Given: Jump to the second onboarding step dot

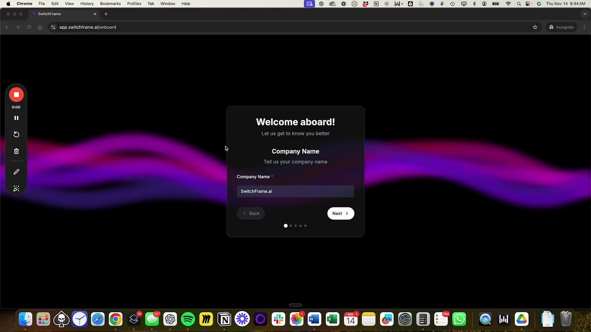Looking at the screenshot, I should [290, 226].
